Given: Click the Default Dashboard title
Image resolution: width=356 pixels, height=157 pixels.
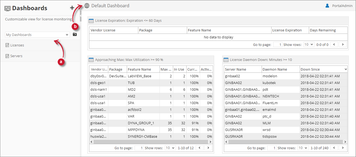Looking at the screenshot, I should coord(110,6).
